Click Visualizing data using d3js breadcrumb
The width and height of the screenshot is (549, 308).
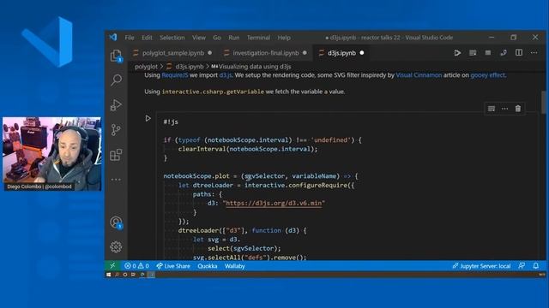tap(251, 67)
